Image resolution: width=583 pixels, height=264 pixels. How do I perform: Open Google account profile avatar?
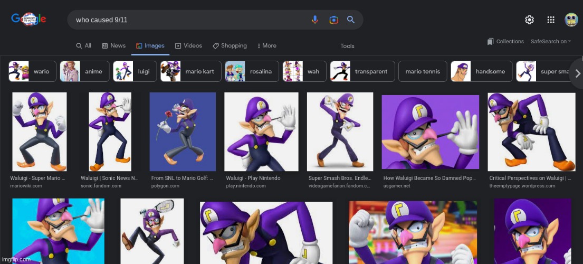pos(571,20)
